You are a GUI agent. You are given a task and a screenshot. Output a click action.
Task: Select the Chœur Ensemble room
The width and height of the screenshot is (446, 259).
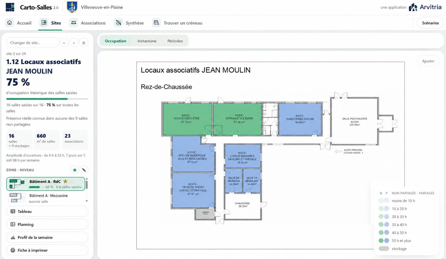point(243,156)
